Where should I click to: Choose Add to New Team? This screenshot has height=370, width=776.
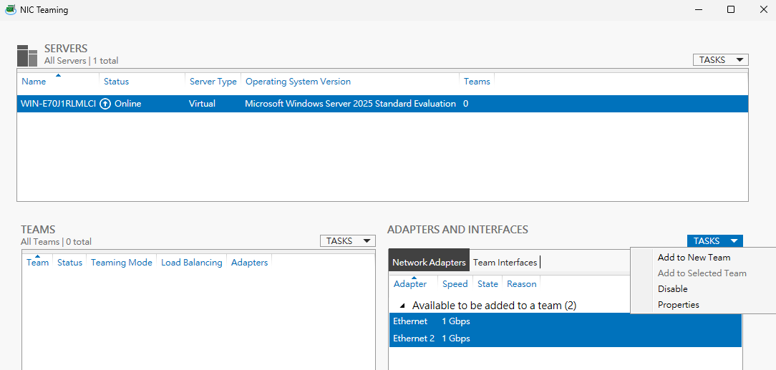(694, 258)
